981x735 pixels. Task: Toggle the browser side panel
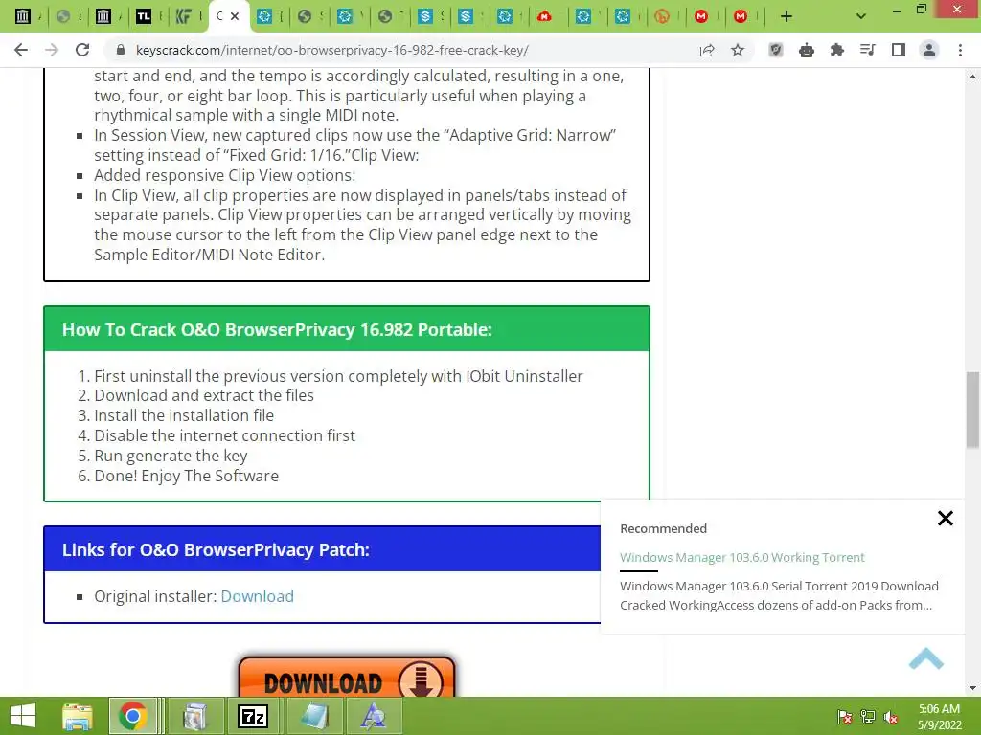point(899,50)
